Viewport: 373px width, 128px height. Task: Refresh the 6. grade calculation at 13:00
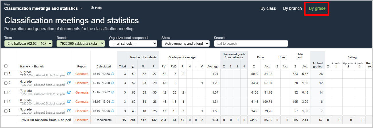point(113,83)
